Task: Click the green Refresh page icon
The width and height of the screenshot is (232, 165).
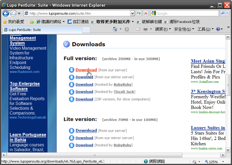Action: coord(139,13)
